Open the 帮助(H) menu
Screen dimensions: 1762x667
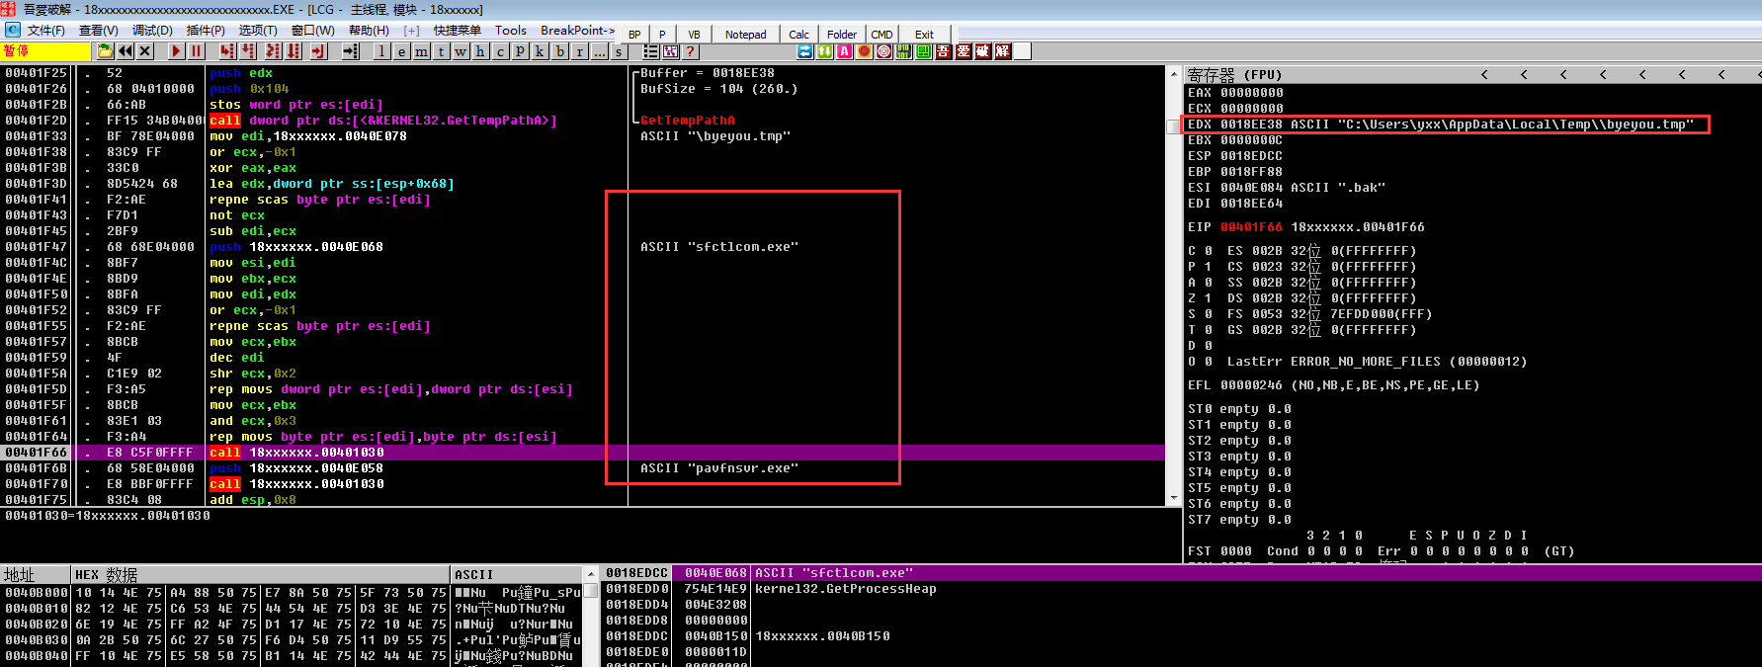click(x=369, y=31)
